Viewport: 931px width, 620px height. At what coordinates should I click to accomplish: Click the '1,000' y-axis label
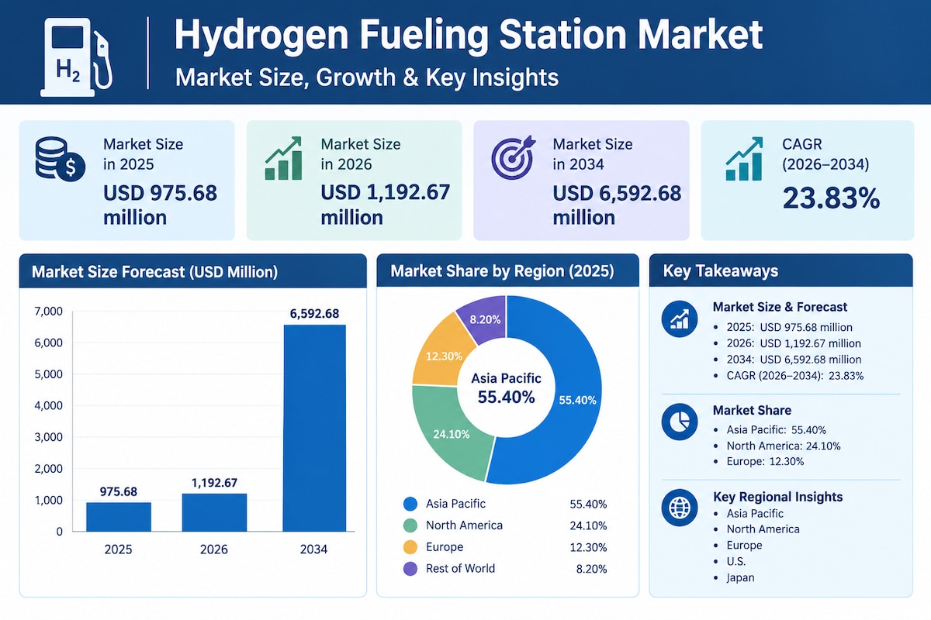(x=48, y=501)
